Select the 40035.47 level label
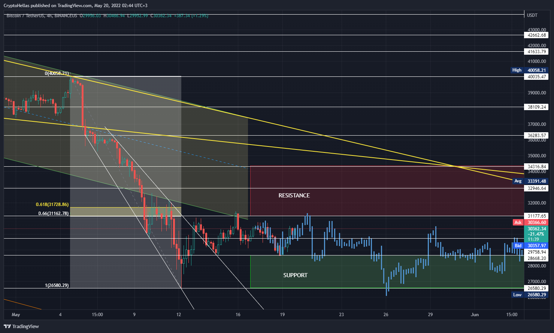This screenshot has height=333, width=554. click(x=537, y=76)
